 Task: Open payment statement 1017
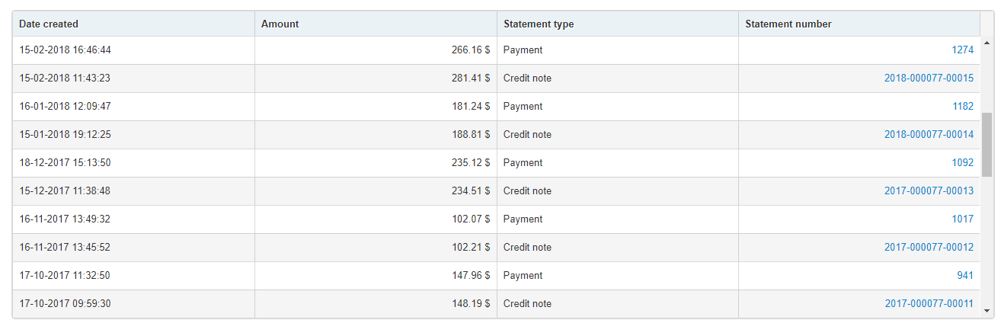tap(962, 219)
